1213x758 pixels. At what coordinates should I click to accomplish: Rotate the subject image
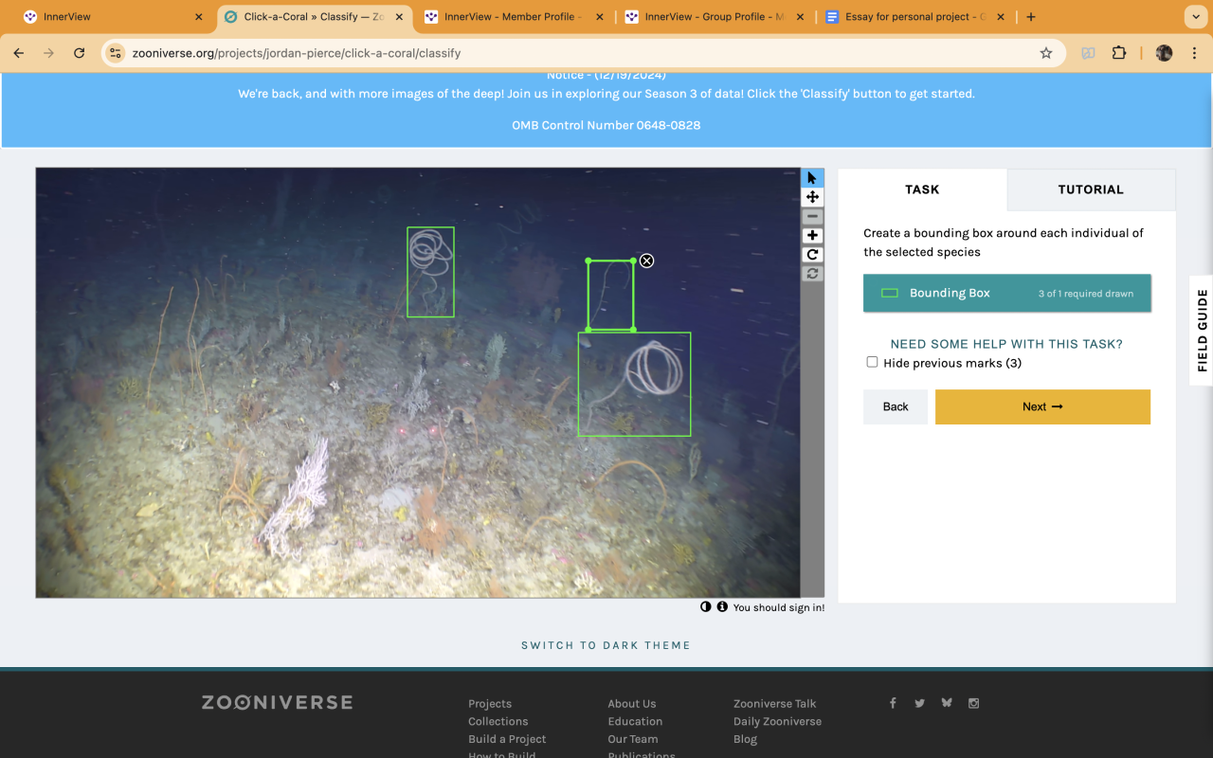point(812,255)
